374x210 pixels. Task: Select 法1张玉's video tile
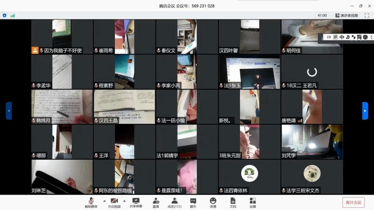coord(249,72)
